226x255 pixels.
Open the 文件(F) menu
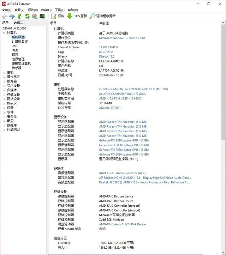(6, 10)
